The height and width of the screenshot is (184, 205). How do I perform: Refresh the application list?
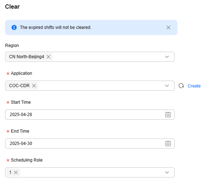point(181,86)
